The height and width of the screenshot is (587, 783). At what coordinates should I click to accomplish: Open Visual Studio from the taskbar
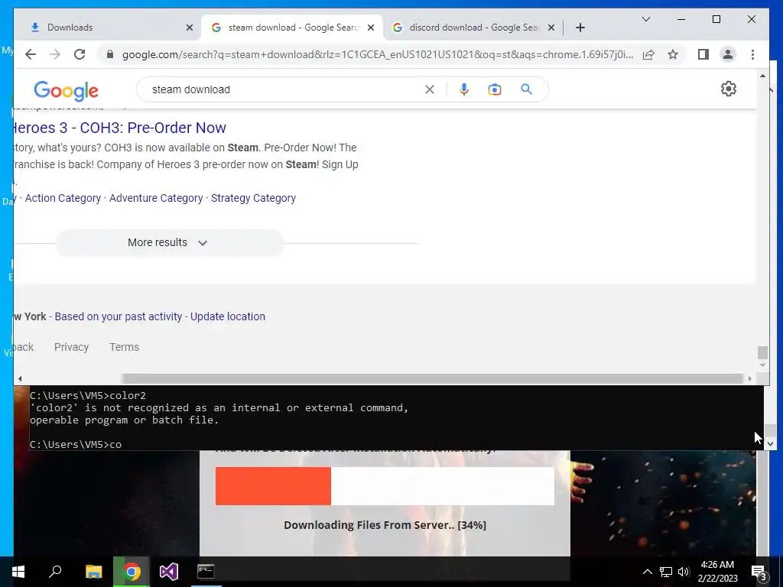click(x=169, y=572)
